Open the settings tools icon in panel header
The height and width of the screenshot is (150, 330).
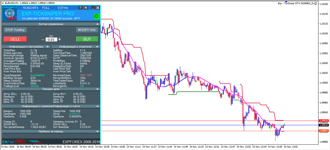coord(86,8)
